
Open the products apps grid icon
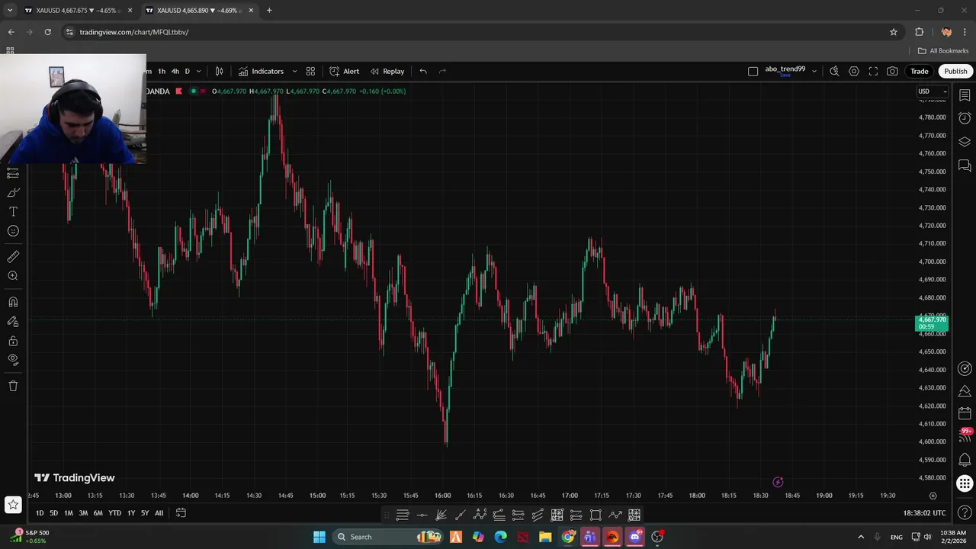(x=965, y=483)
